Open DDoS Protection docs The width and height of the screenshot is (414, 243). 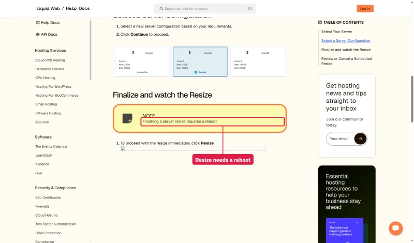pos(48,233)
